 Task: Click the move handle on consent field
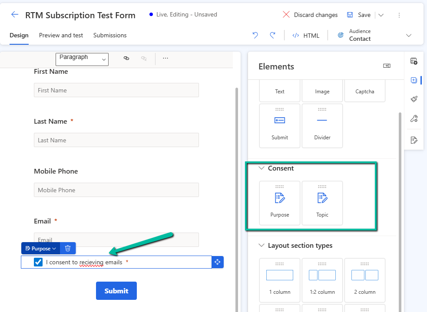pos(218,262)
